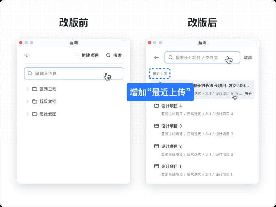276x207 pixels.
Task: Expand the 蓝湖主站 folder chevron
Action: point(27,89)
